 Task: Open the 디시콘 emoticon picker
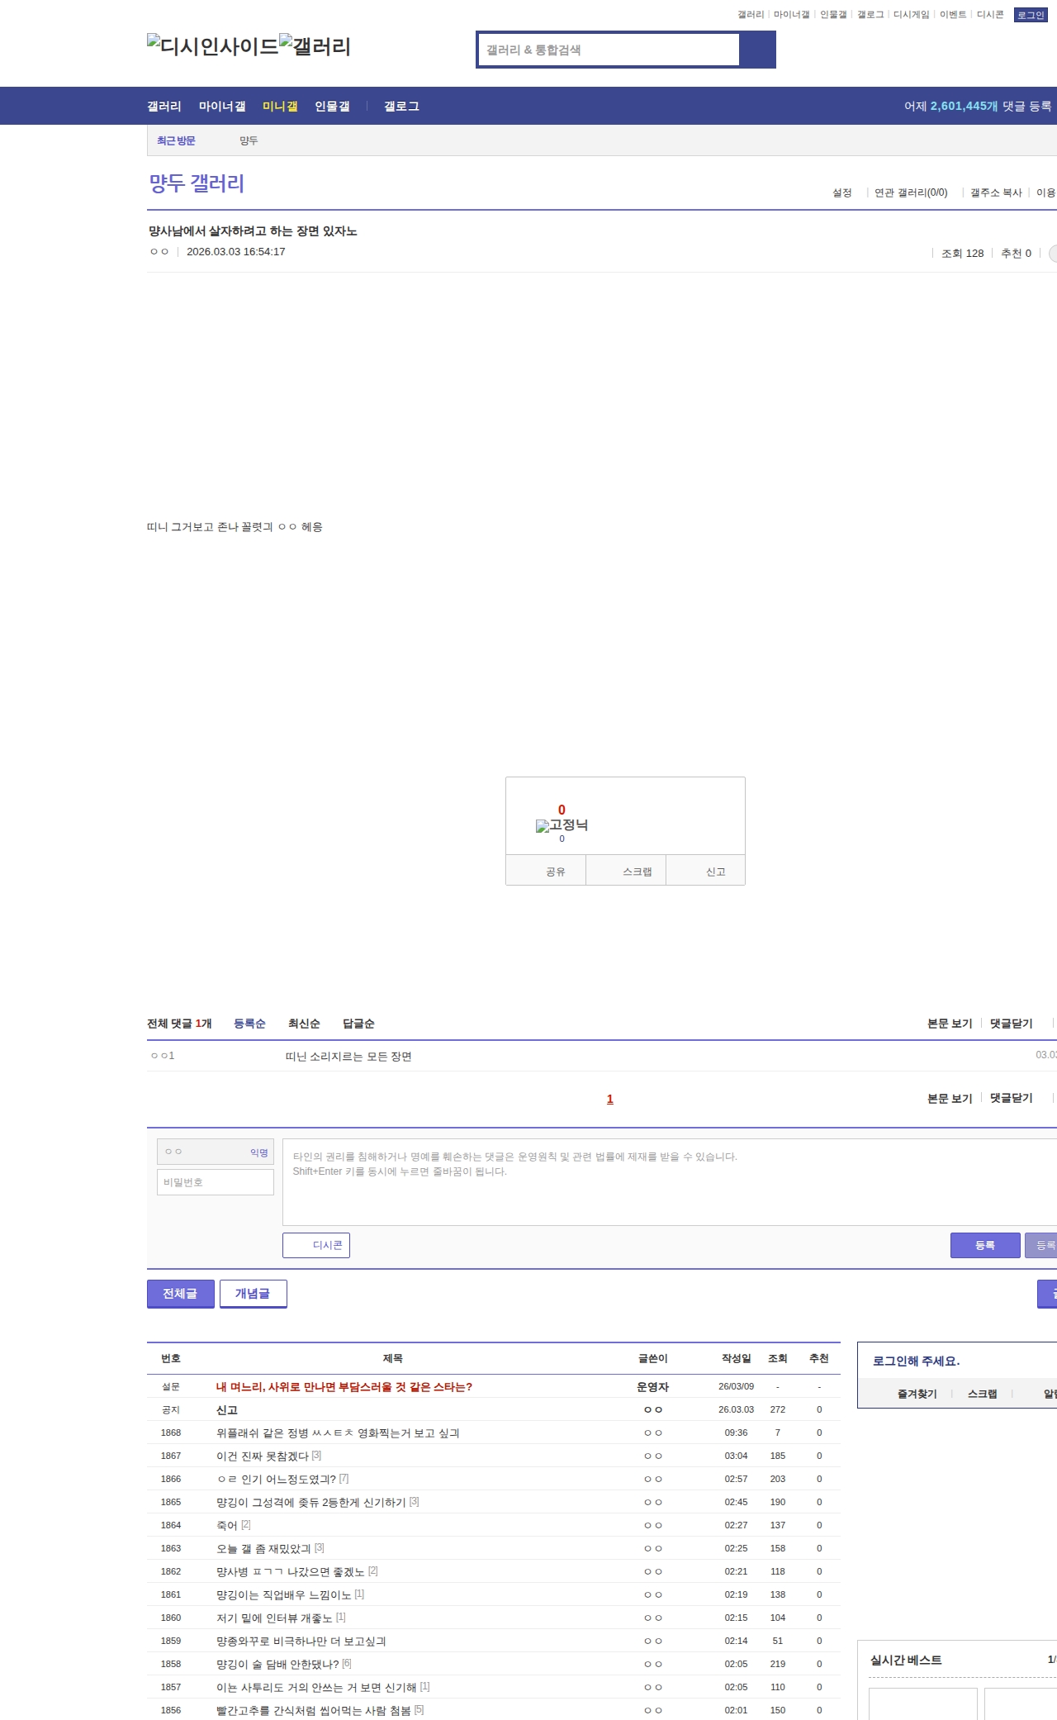pyautogui.click(x=316, y=1245)
